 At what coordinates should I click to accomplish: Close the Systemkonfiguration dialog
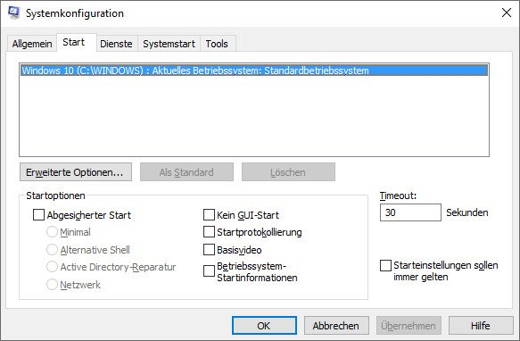(506, 12)
